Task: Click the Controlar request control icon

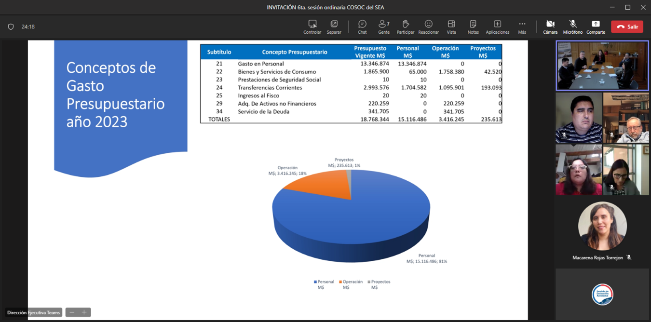Action: pyautogui.click(x=312, y=27)
